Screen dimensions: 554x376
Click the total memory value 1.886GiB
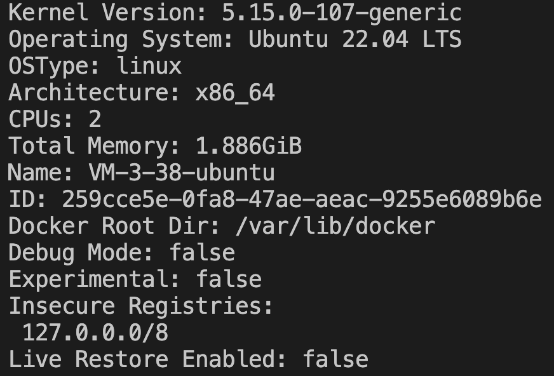click(248, 147)
